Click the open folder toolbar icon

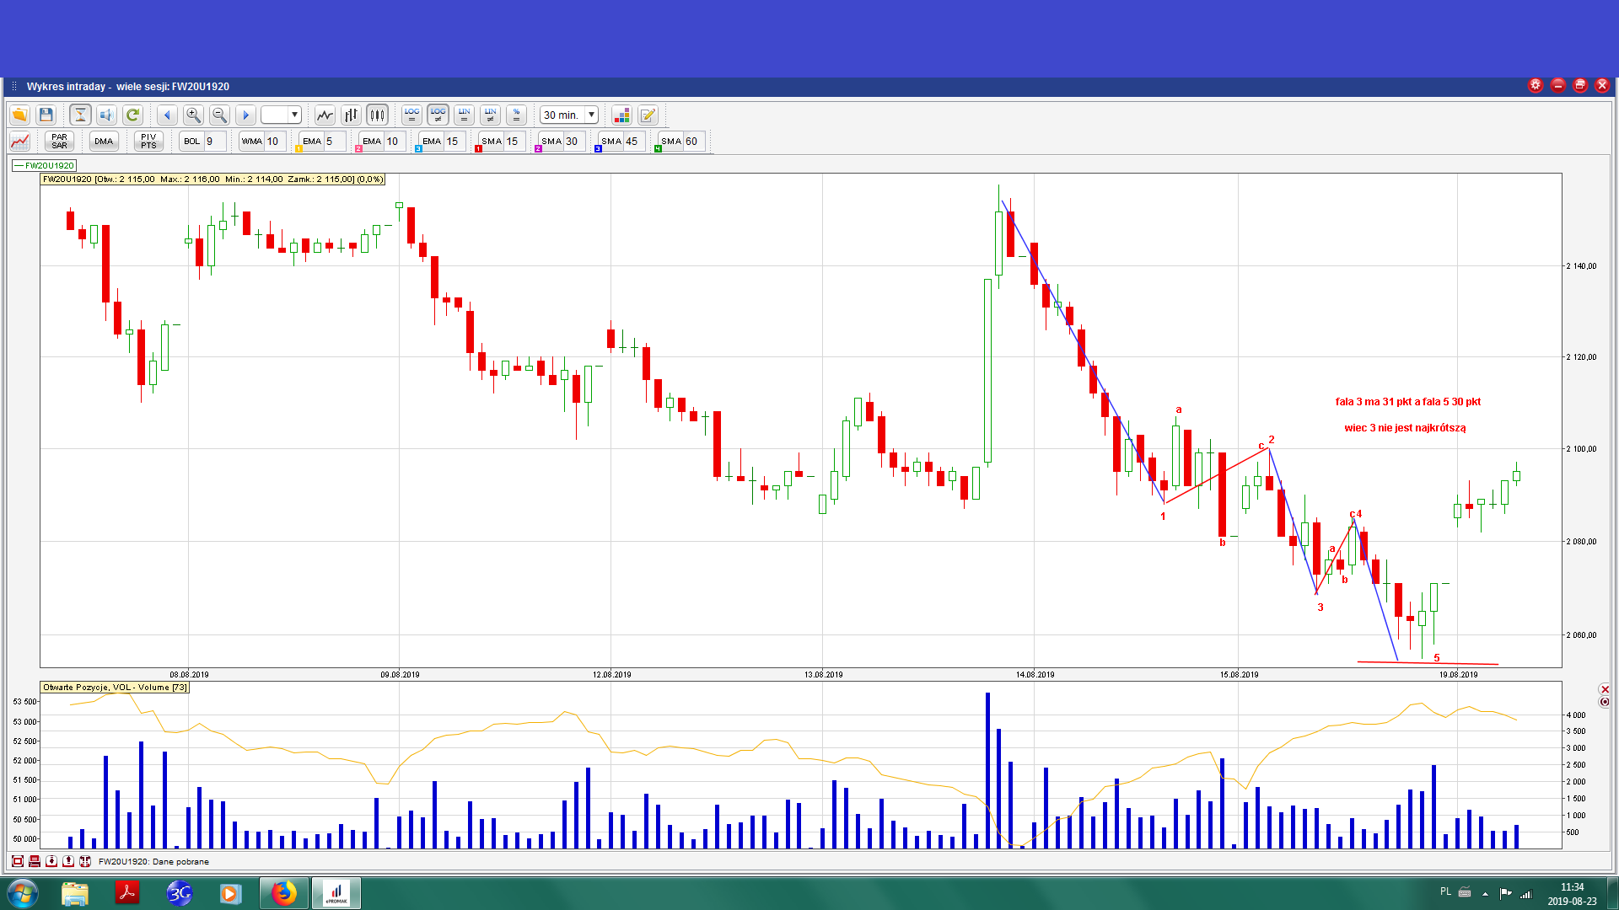pos(19,115)
